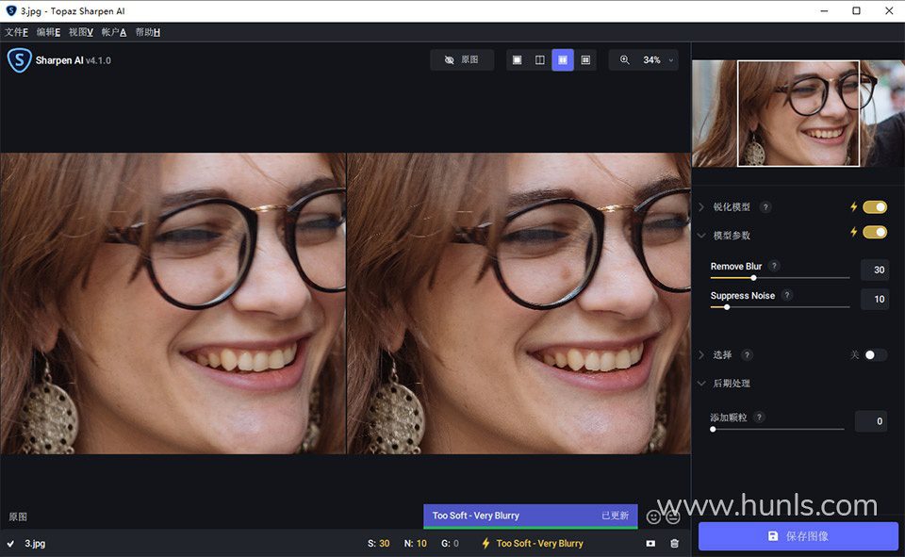Open the 视图 menu
This screenshot has height=557, width=905.
pyautogui.click(x=80, y=32)
